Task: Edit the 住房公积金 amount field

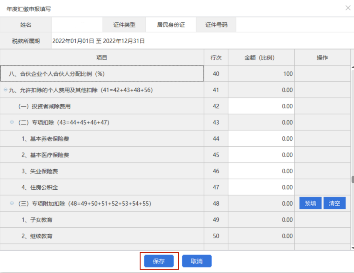Action: (261, 187)
